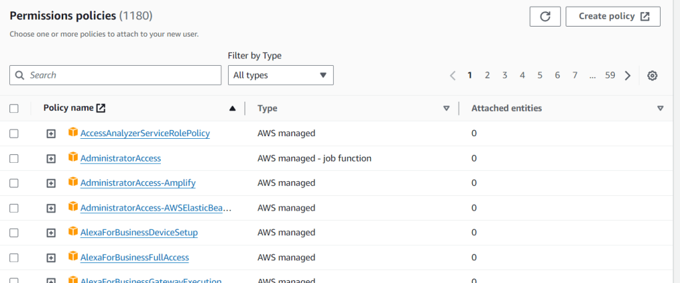Open the AdministratorAccess policy link
This screenshot has height=283, width=680.
click(x=120, y=158)
